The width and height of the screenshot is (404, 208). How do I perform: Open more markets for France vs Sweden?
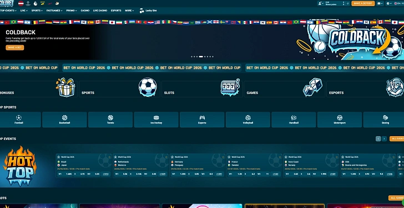click(276, 174)
